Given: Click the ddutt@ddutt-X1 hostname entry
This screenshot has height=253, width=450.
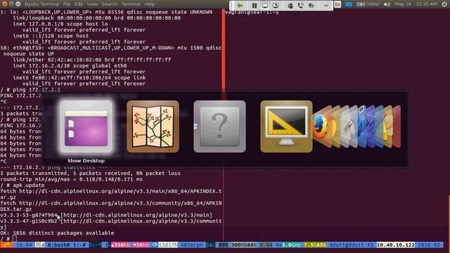Looking at the screenshot, I should [x=352, y=245].
